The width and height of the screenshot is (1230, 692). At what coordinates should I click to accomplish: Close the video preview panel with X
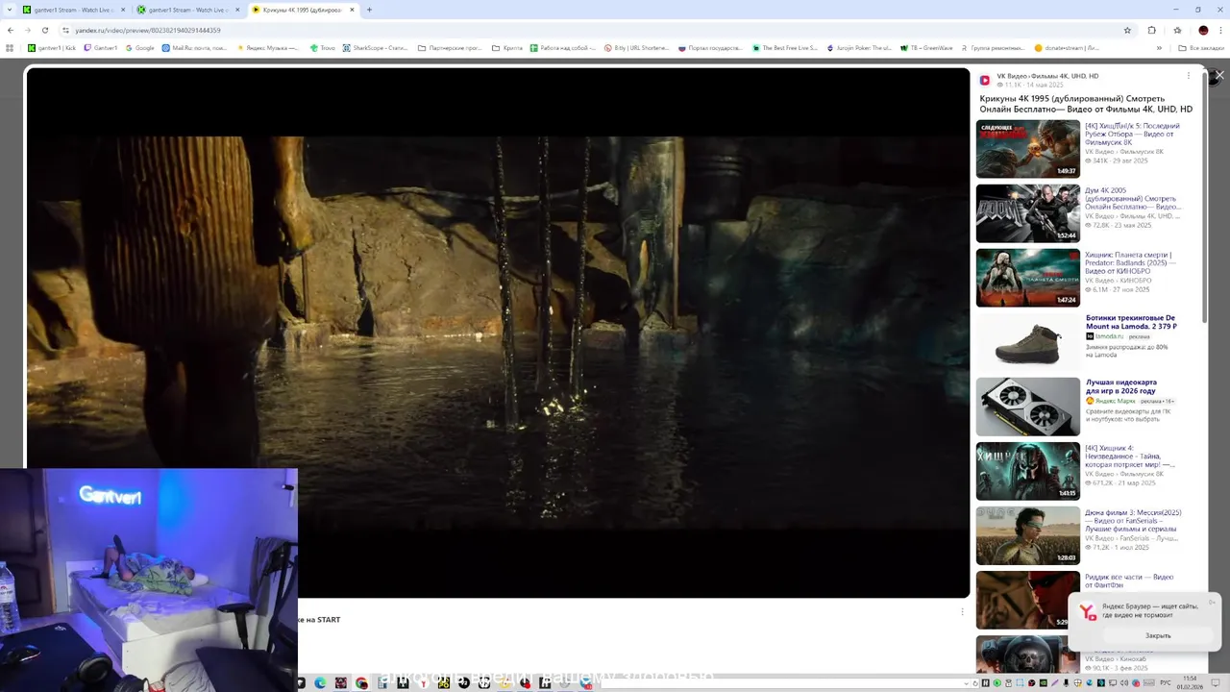tap(1219, 75)
